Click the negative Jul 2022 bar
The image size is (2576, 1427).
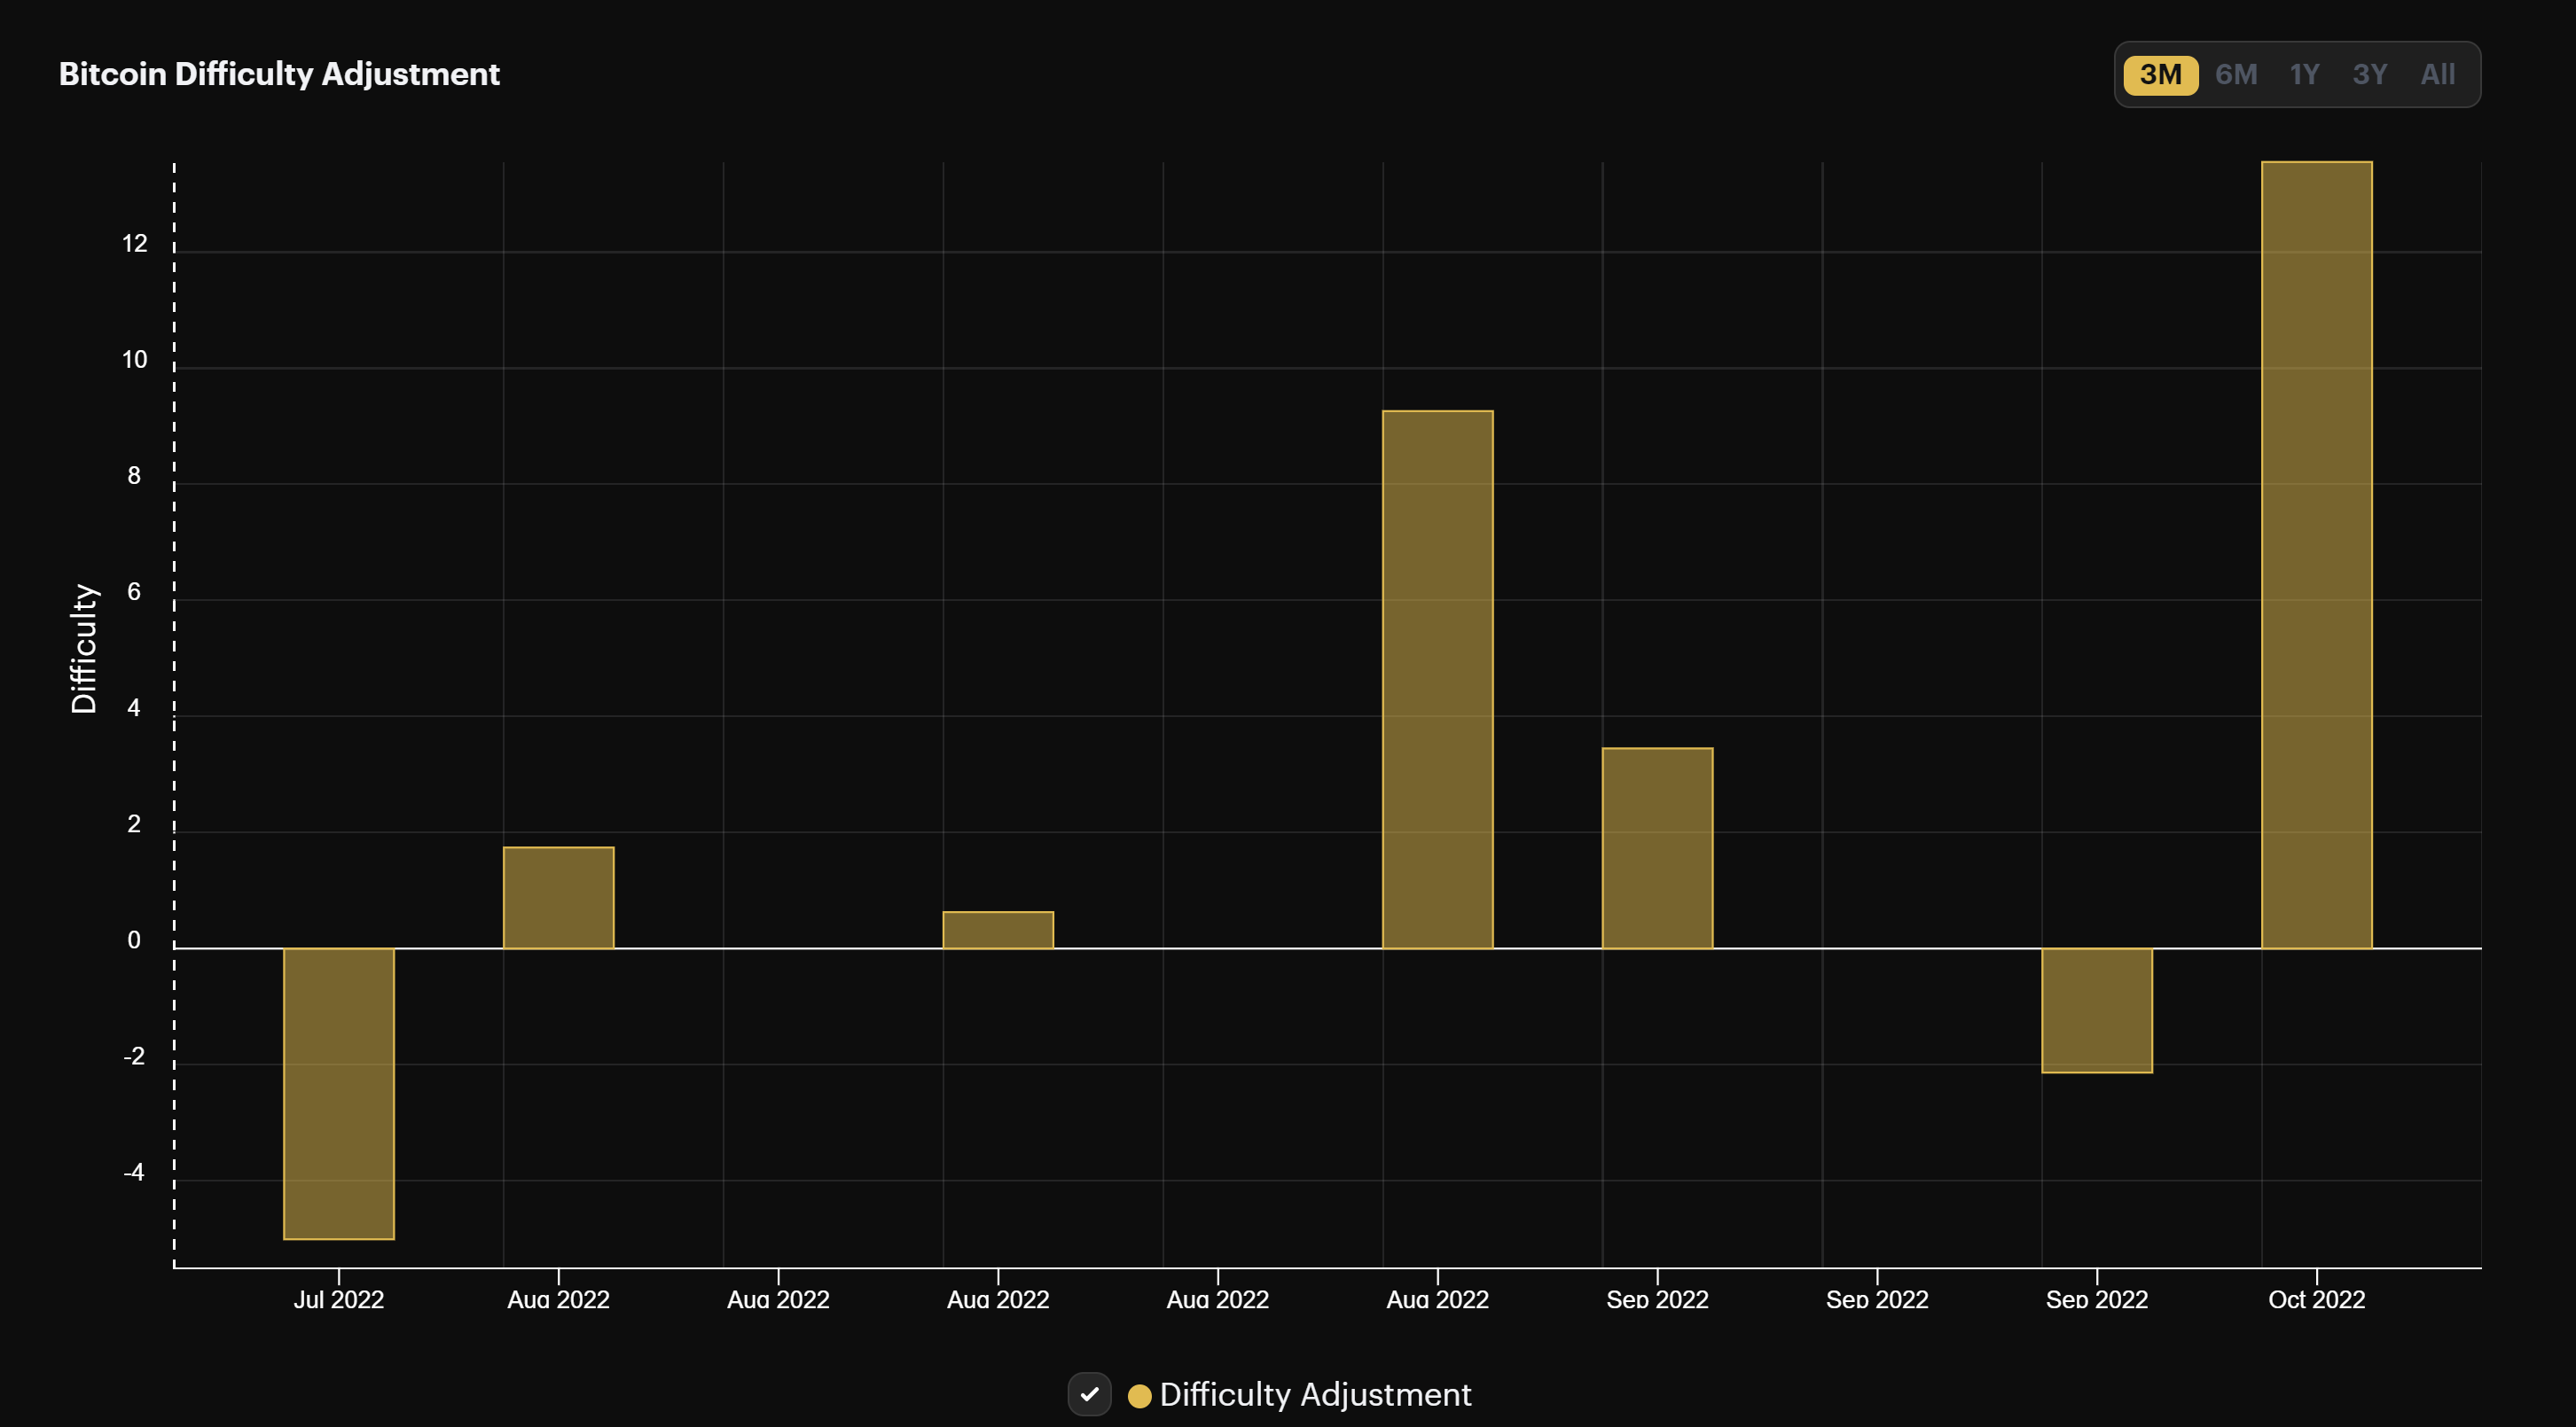(x=339, y=1093)
